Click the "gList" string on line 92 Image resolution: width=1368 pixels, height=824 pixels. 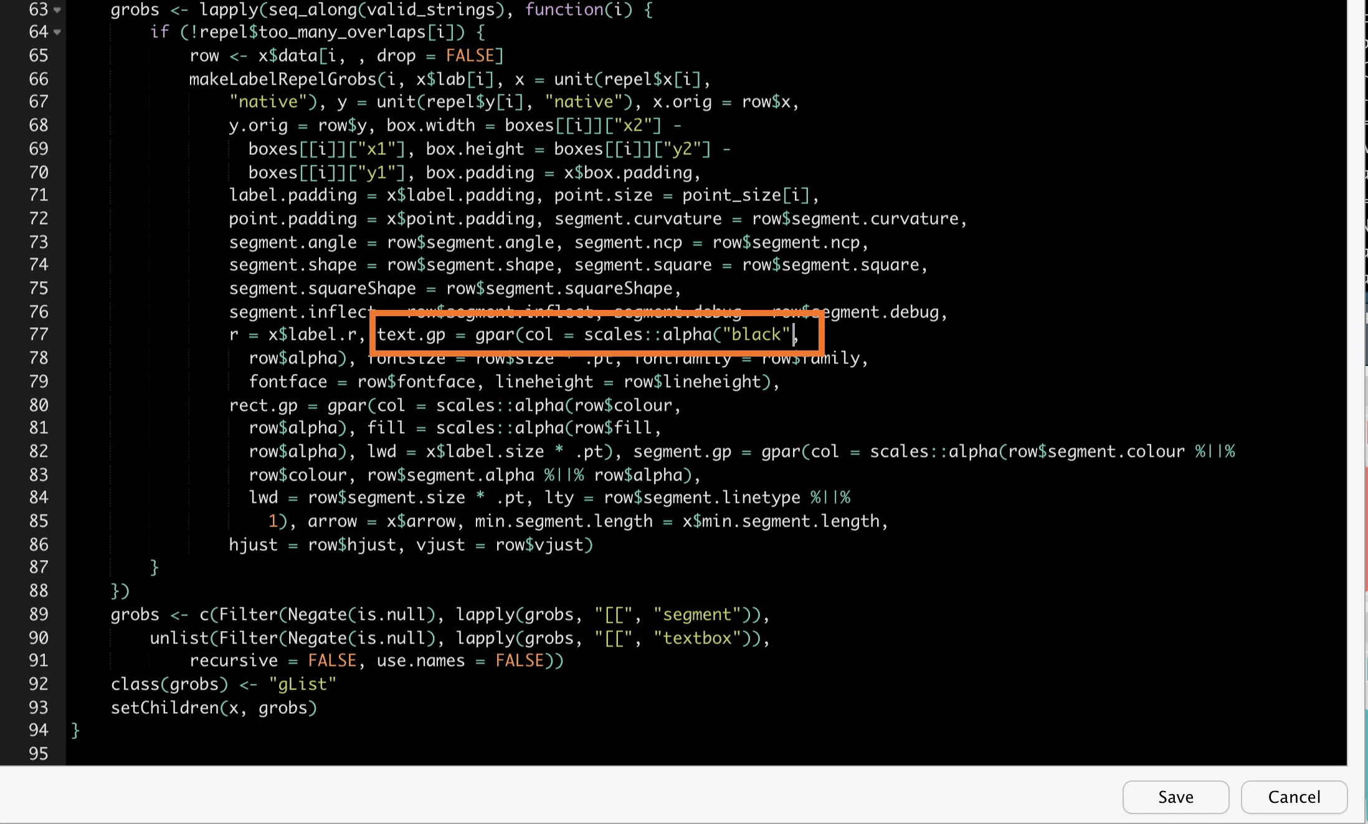click(303, 684)
